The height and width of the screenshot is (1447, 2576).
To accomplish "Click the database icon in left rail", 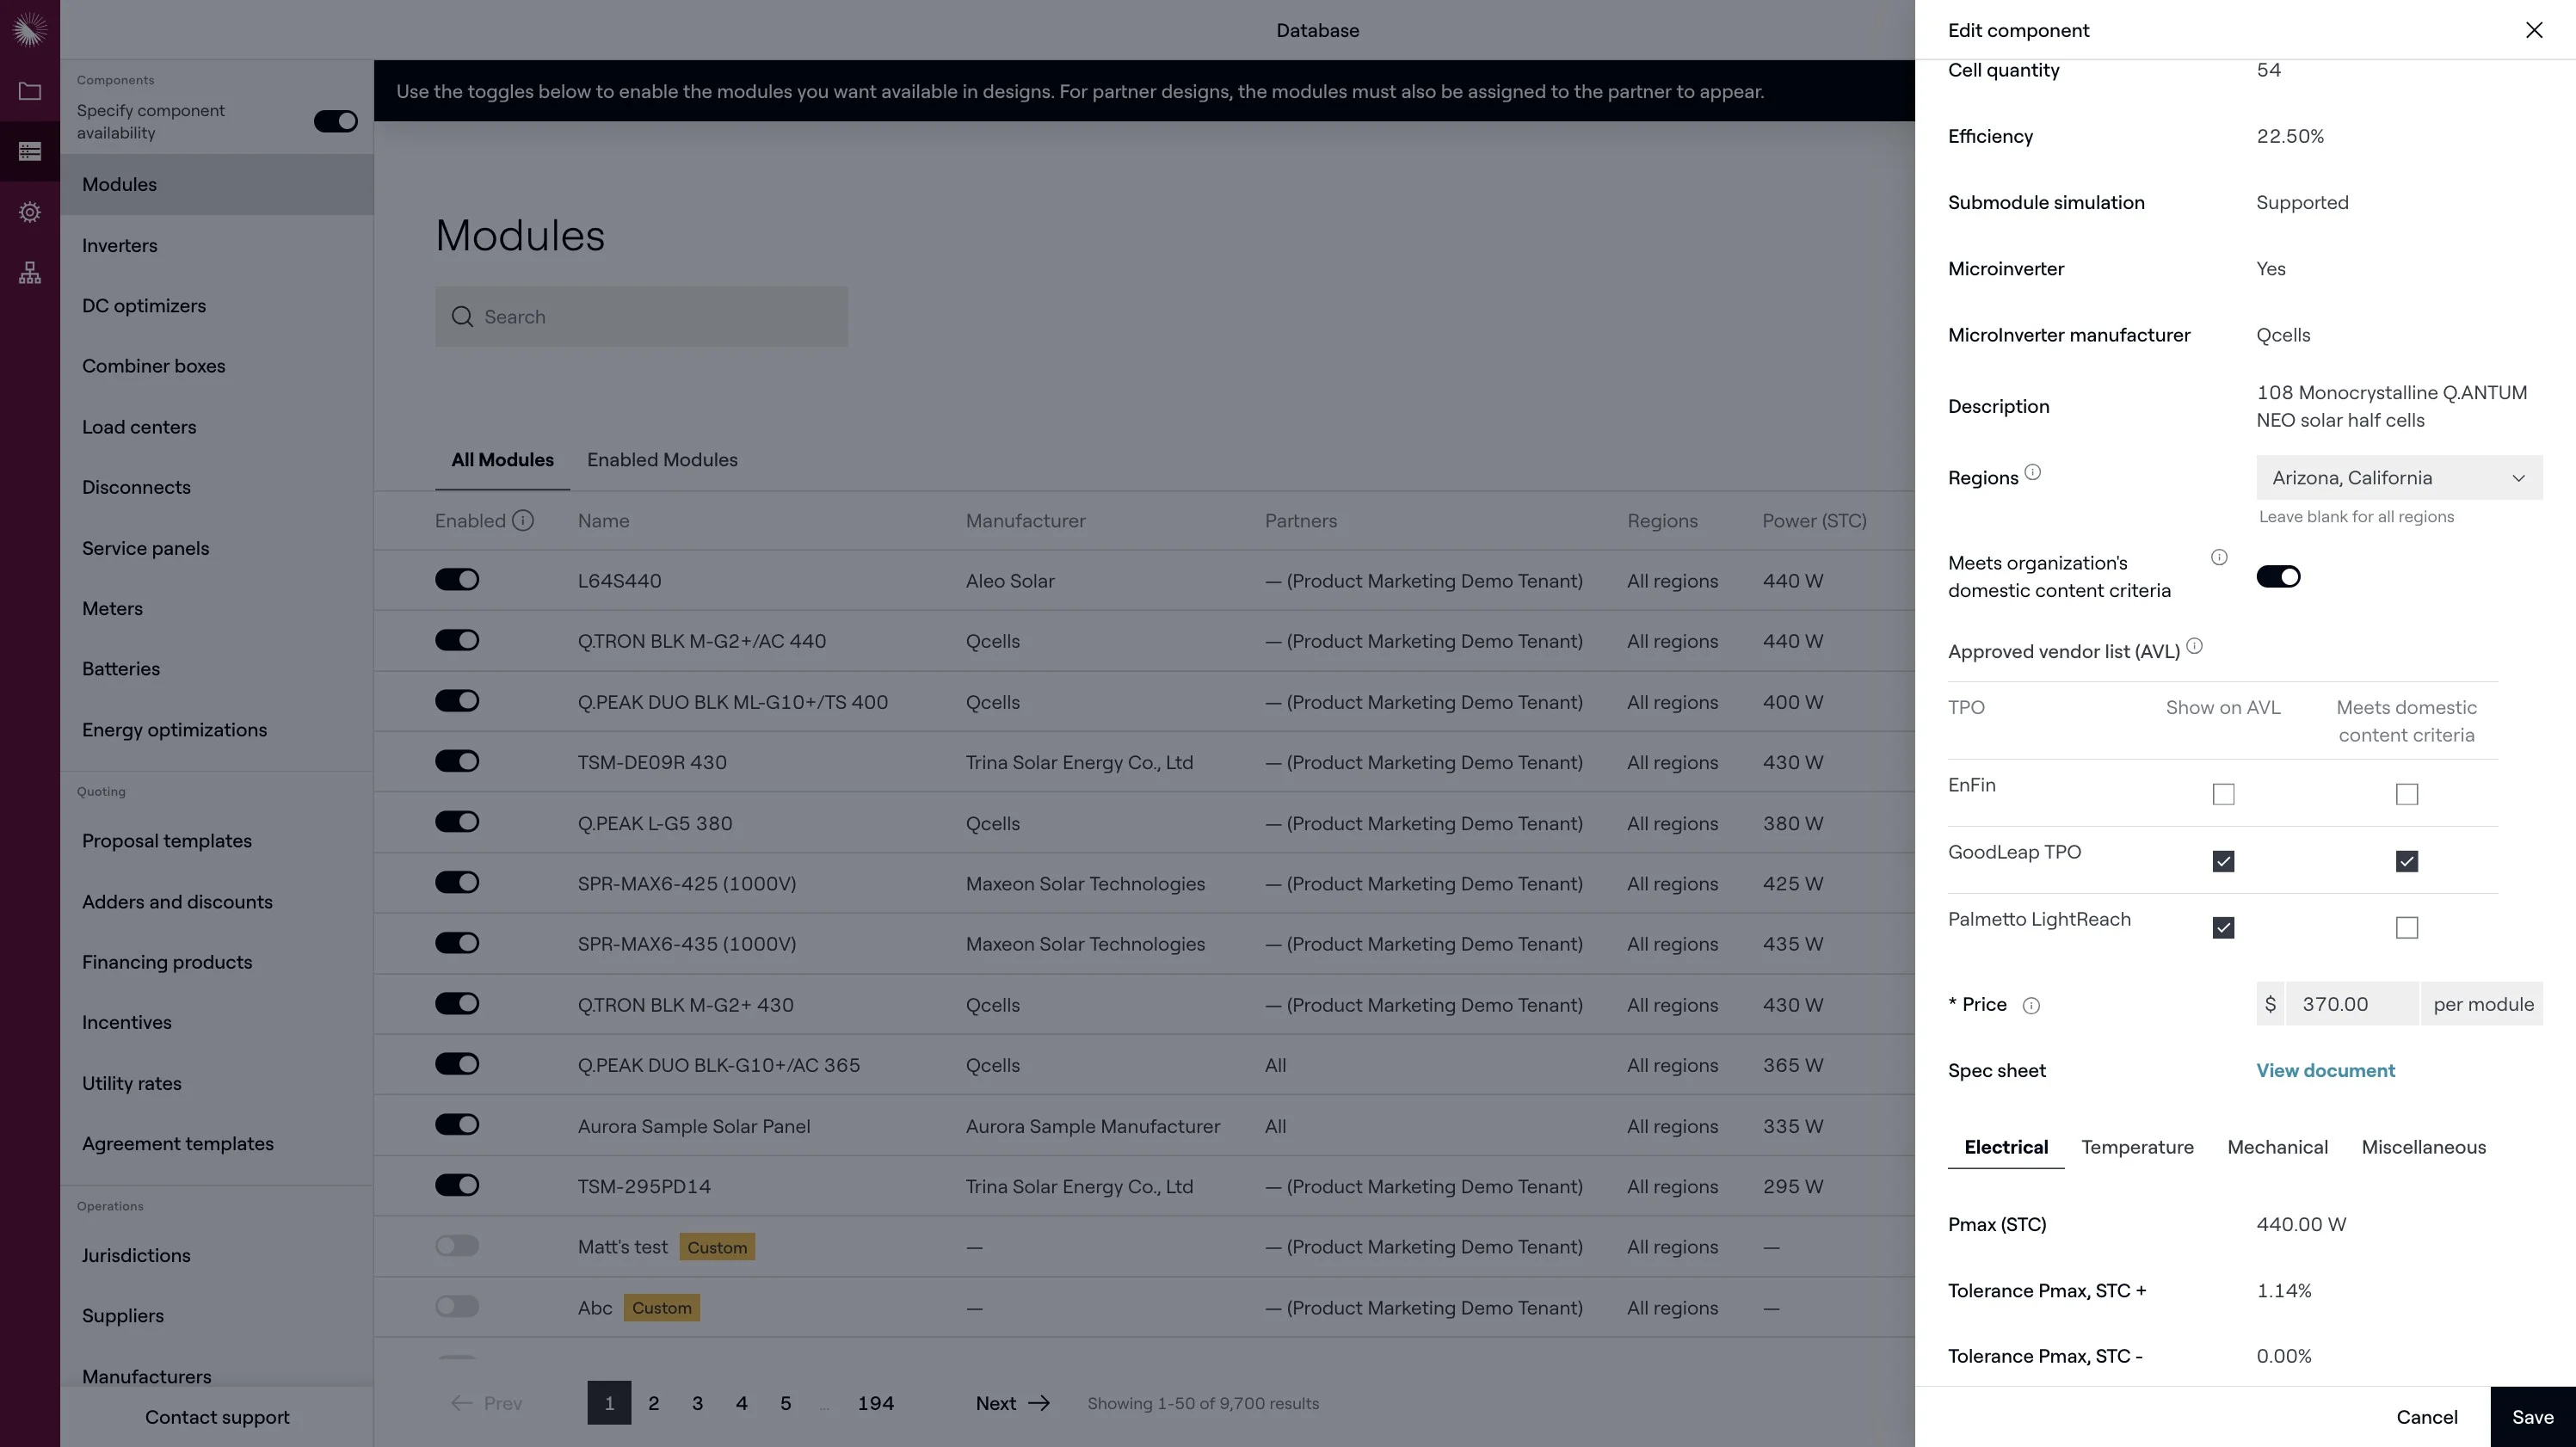I will (x=30, y=151).
